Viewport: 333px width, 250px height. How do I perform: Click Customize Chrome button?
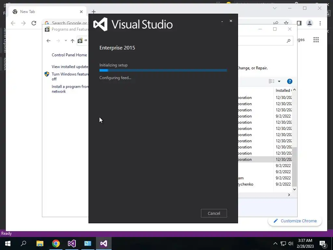click(x=295, y=221)
